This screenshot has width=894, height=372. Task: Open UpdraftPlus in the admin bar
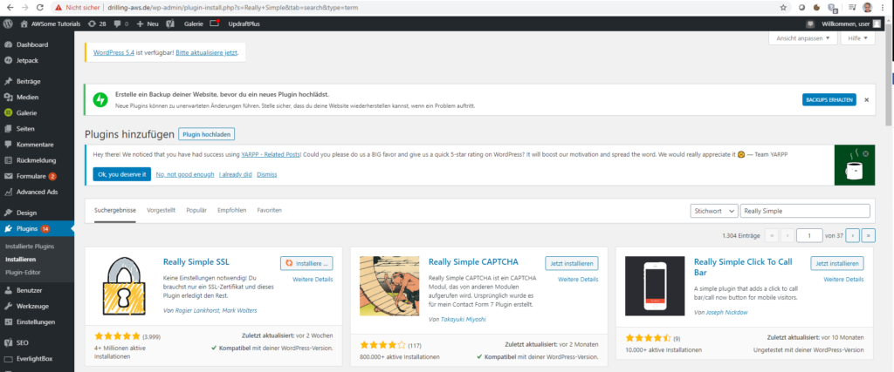click(x=244, y=24)
